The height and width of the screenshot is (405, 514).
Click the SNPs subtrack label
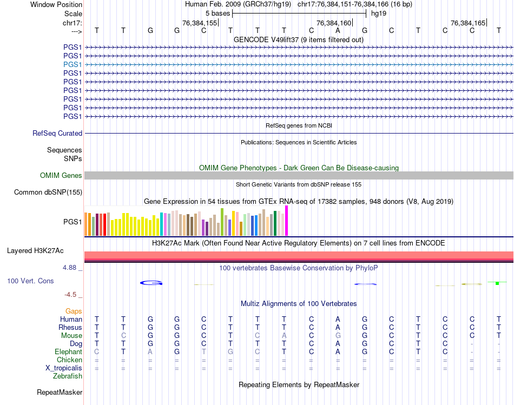coord(73,158)
